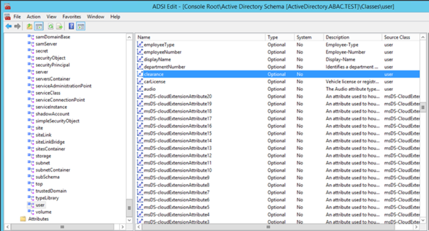Sort list by Description column header
This screenshot has width=429, height=231.
tap(353, 37)
